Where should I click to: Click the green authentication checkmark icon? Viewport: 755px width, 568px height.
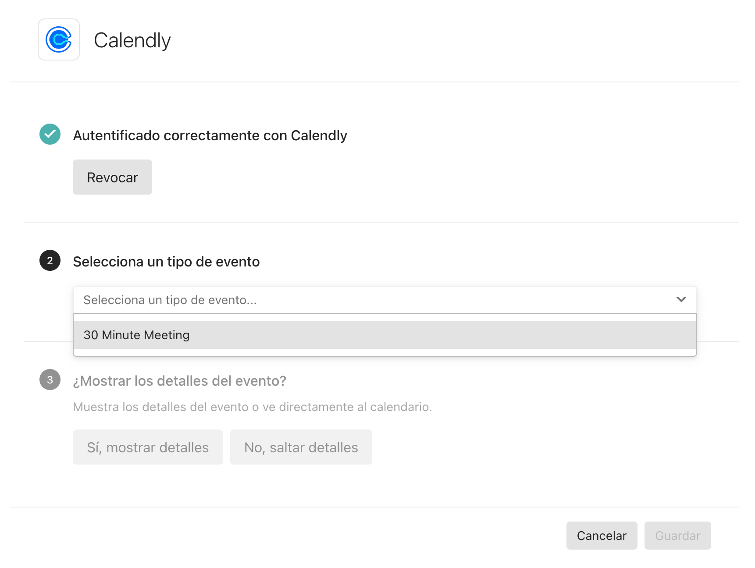(50, 134)
